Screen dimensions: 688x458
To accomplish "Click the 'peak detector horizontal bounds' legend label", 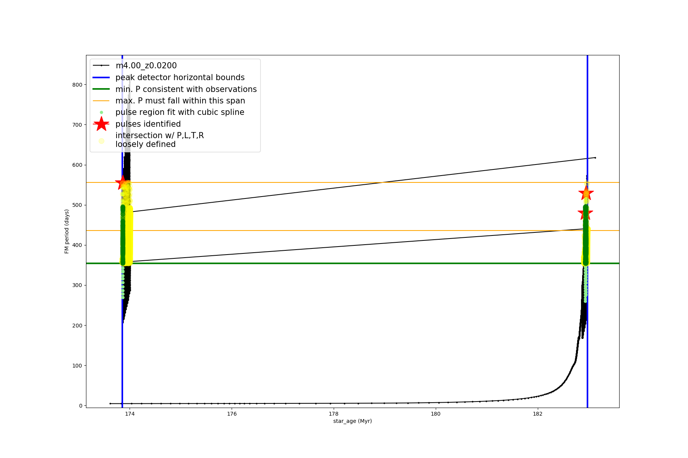I will click(x=180, y=77).
